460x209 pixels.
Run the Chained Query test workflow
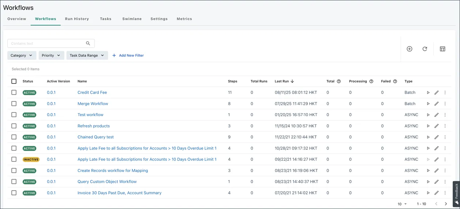[x=428, y=137]
